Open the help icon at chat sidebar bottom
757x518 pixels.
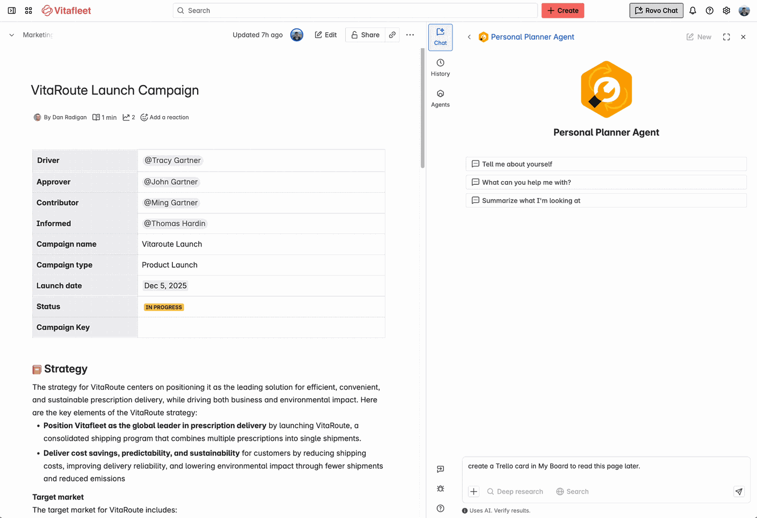(440, 508)
